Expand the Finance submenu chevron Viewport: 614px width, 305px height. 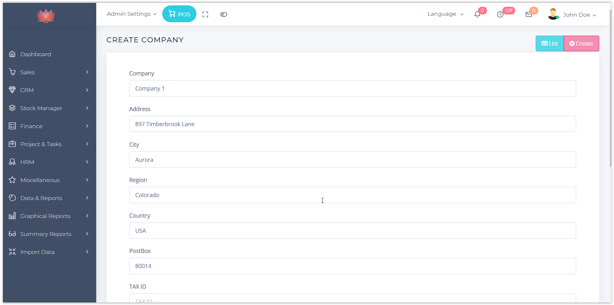pyautogui.click(x=87, y=126)
